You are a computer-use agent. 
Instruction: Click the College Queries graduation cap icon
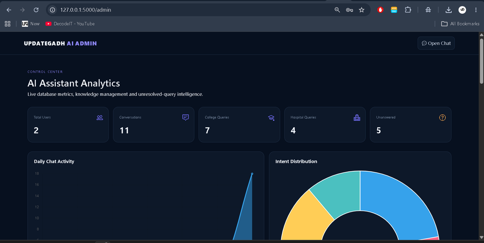pyautogui.click(x=271, y=117)
